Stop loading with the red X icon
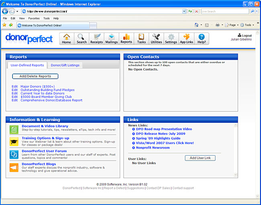The image size is (261, 205). [196, 11]
